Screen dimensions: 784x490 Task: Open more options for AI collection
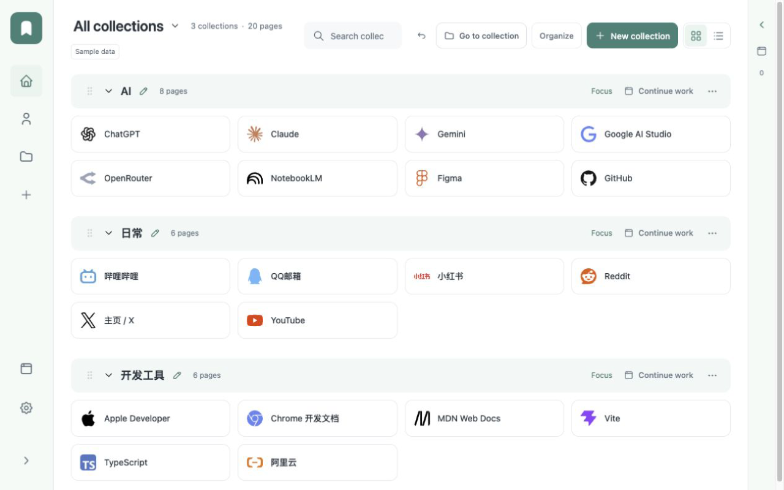[712, 91]
